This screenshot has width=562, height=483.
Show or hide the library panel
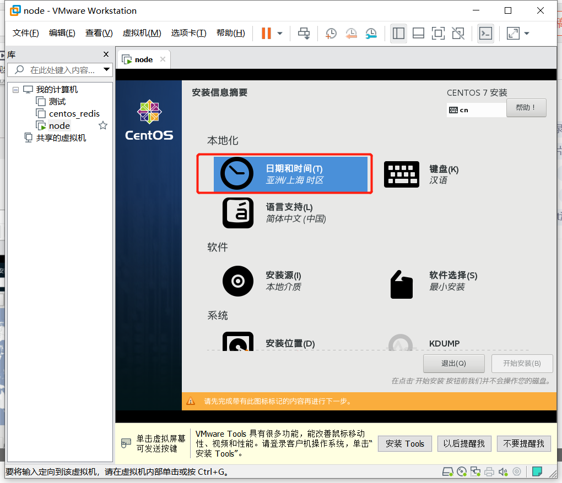click(398, 34)
